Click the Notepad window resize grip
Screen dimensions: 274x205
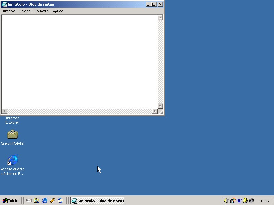(x=161, y=112)
